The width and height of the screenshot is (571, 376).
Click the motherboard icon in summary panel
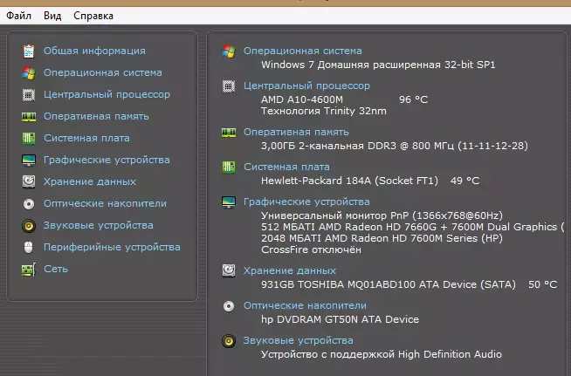(229, 167)
